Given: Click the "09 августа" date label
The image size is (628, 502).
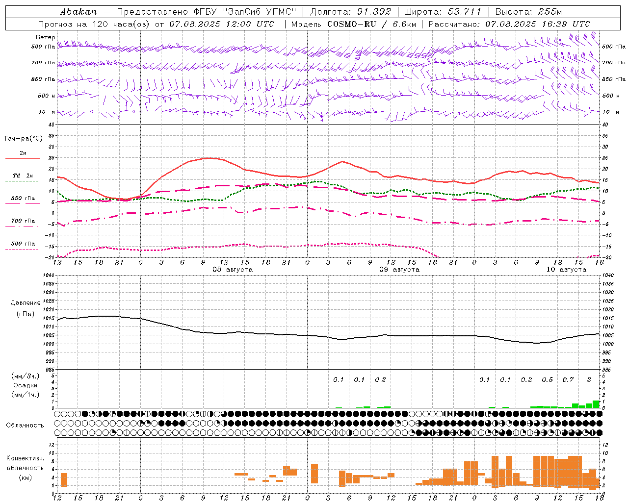Looking at the screenshot, I should tap(399, 270).
